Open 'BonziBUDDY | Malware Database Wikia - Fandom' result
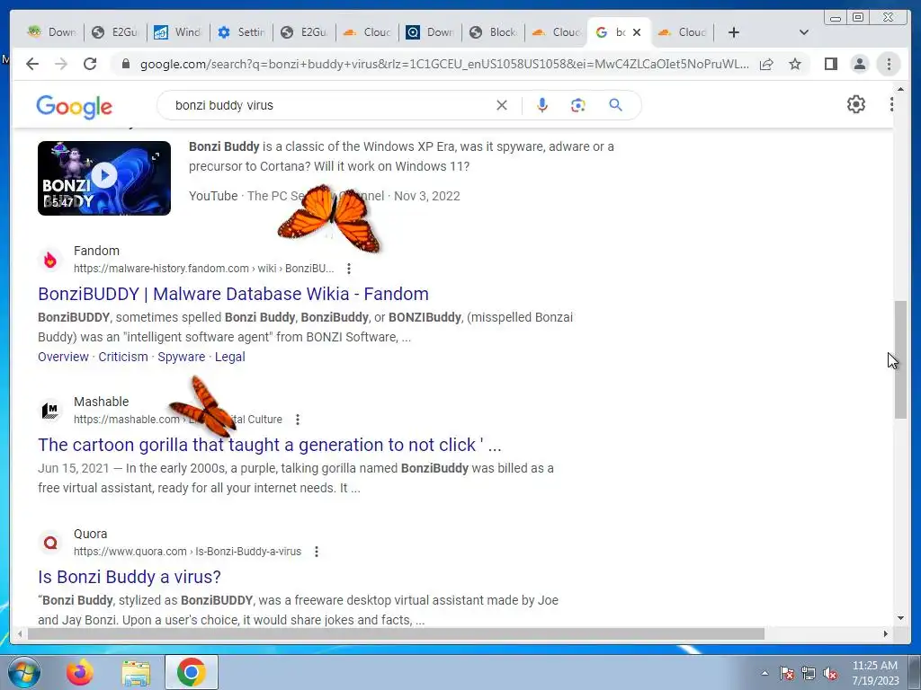Screen dimensions: 921x690 pos(233,294)
